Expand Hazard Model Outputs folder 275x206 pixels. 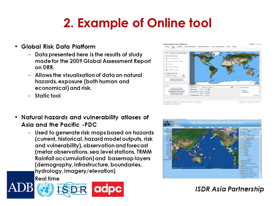242,143
